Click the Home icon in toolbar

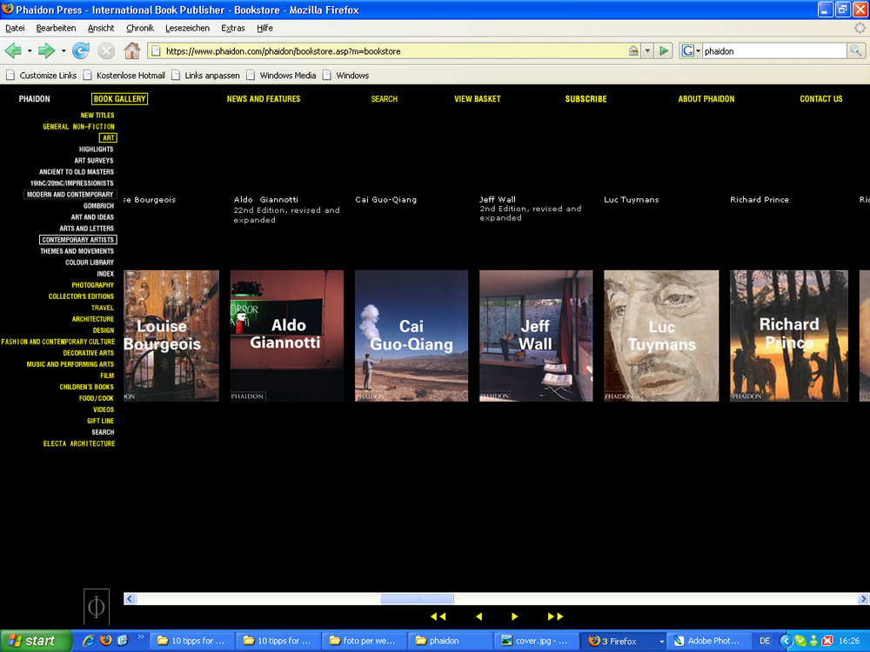point(131,50)
